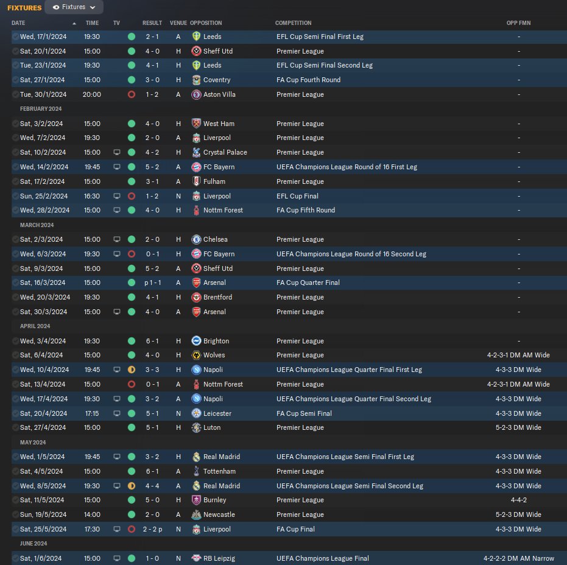The height and width of the screenshot is (565, 567).
Task: Click the Tottenham club badge
Action: point(196,471)
